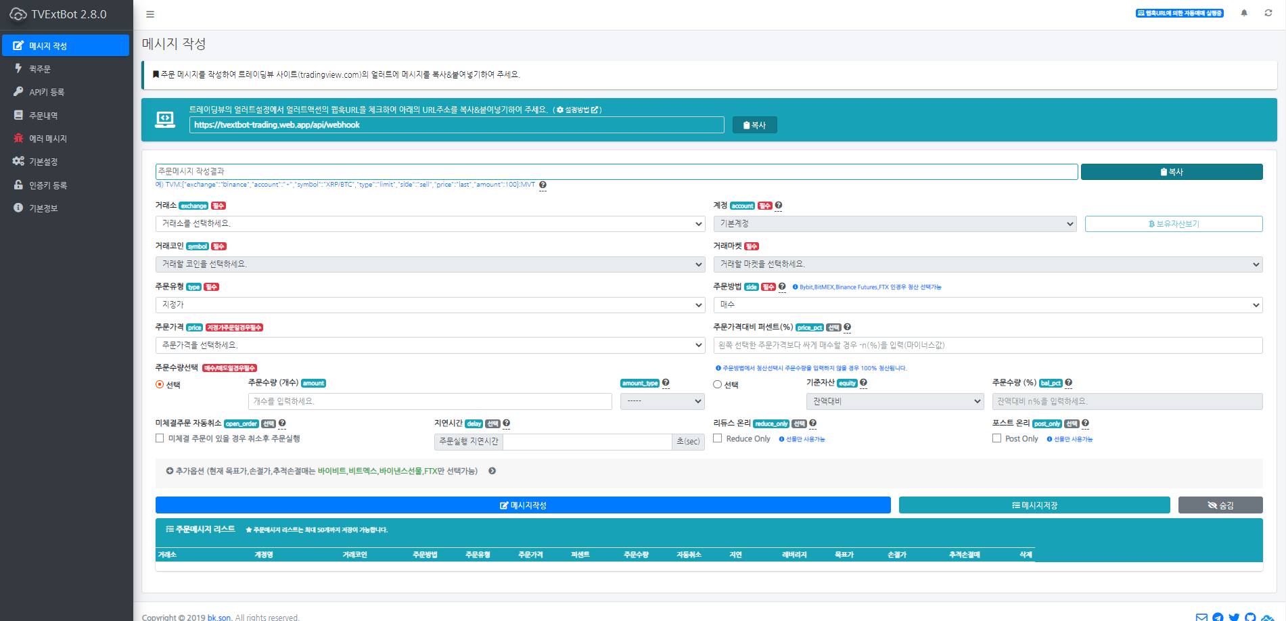Viewport: 1286px width, 621px height.
Task: Open the 거래소 exchange dropdown
Action: point(430,224)
